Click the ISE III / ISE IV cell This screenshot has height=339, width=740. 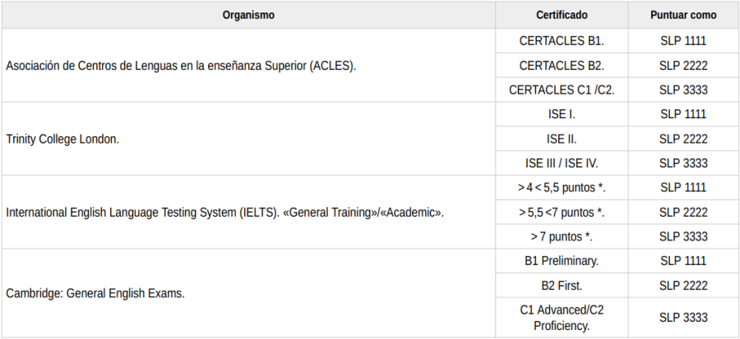click(x=562, y=163)
